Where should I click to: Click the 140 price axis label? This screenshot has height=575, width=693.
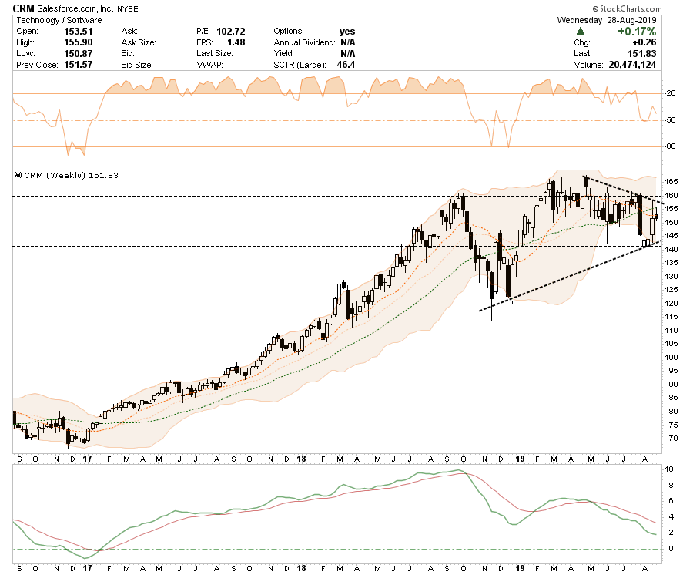coord(671,250)
